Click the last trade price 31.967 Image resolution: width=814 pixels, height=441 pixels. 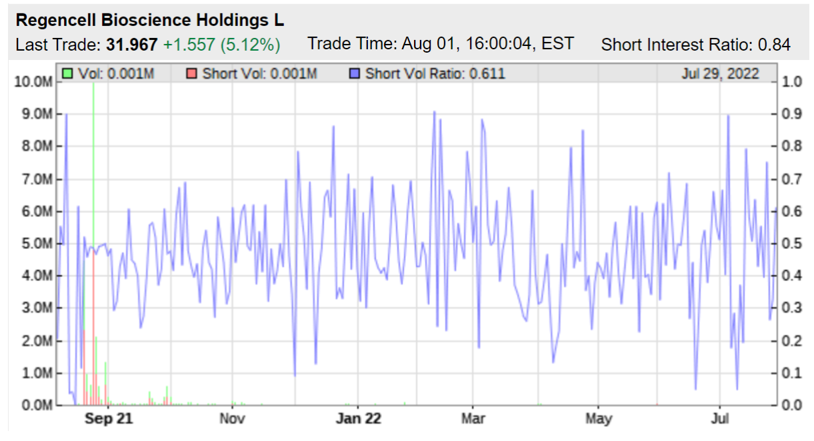(x=132, y=45)
